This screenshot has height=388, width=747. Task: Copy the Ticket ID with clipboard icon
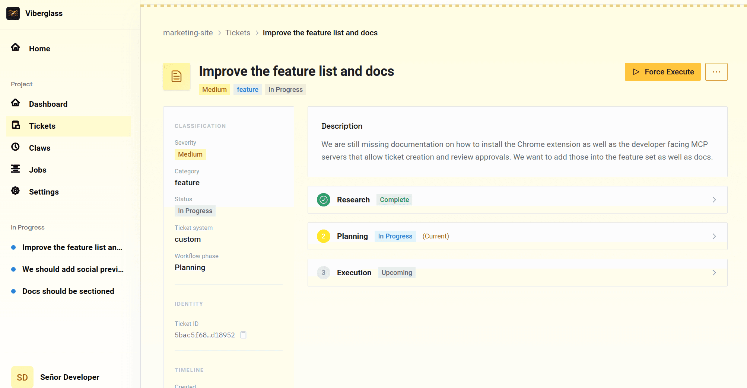244,335
